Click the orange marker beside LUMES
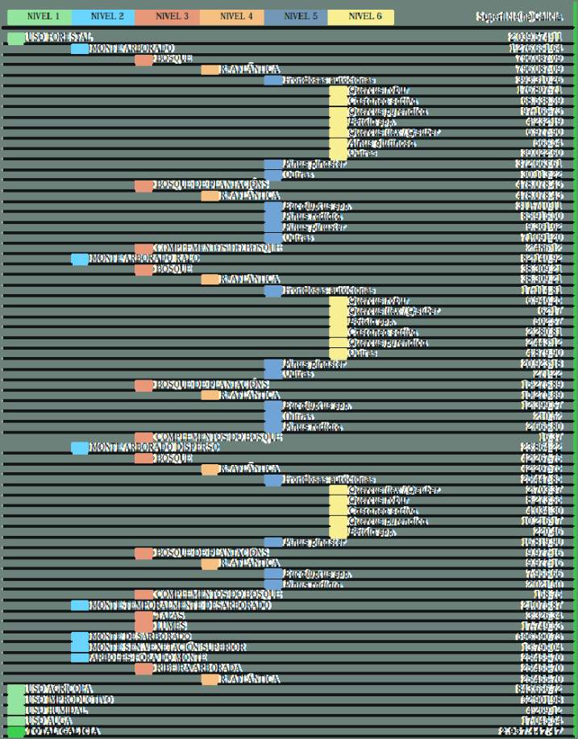The image size is (578, 739). (143, 626)
